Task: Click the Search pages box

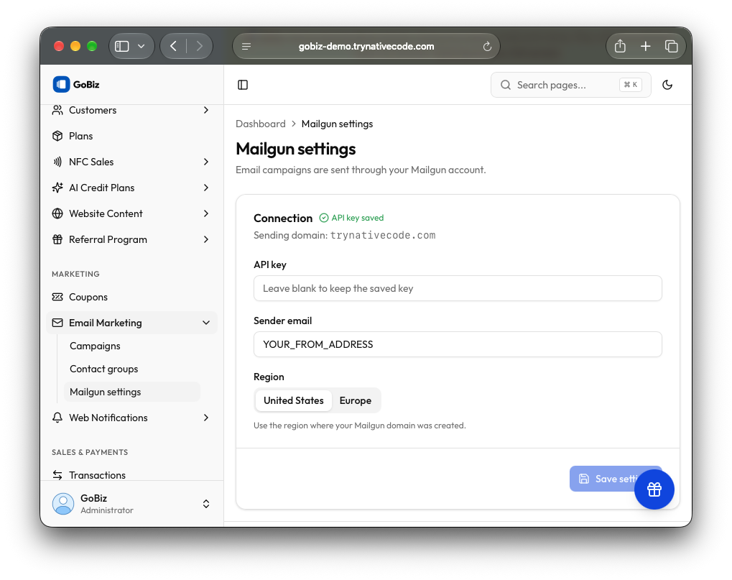Action: click(x=570, y=85)
